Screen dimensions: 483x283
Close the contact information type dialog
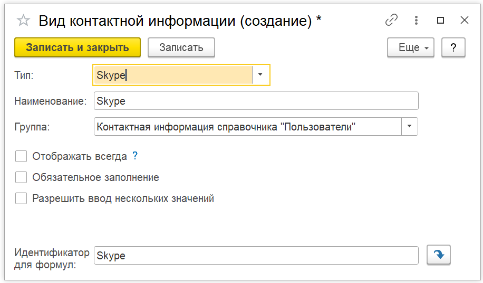tap(464, 21)
